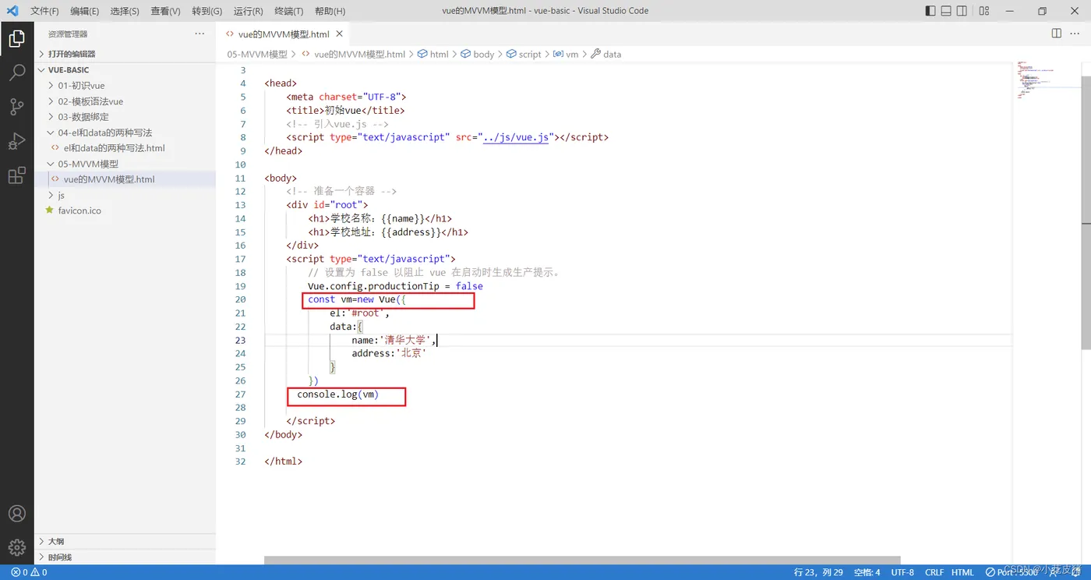Image resolution: width=1091 pixels, height=580 pixels.
Task: Expand the 03-数据绑定 folder
Action: click(125, 117)
